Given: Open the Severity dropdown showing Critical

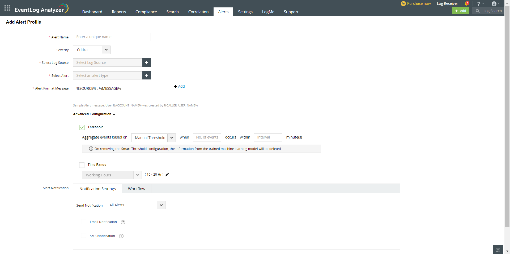Looking at the screenshot, I should point(92,50).
